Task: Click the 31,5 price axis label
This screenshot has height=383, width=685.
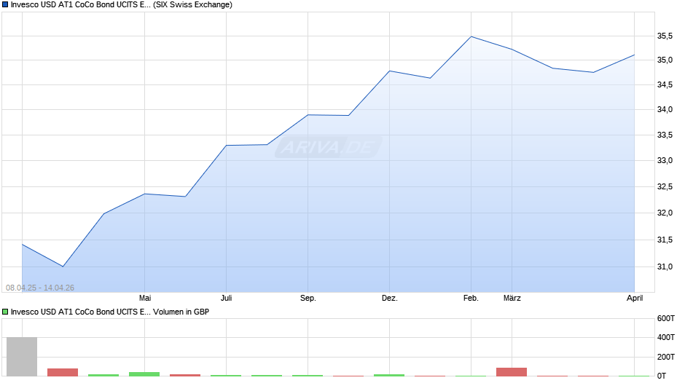Action: (x=665, y=240)
